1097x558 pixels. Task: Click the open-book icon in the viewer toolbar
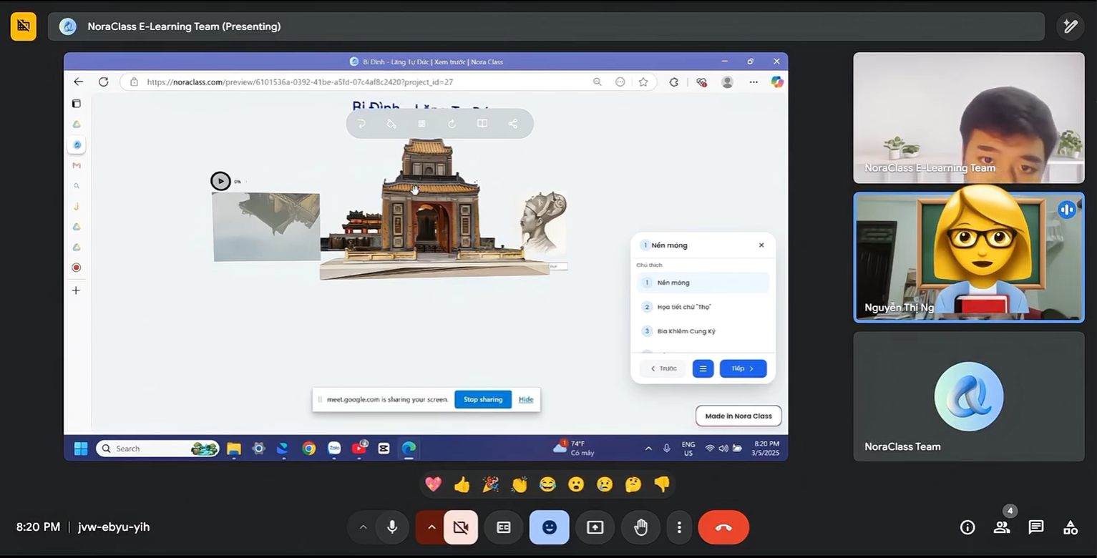pos(482,124)
